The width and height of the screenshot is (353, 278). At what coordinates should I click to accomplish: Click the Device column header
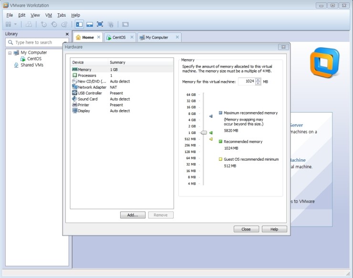click(89, 62)
